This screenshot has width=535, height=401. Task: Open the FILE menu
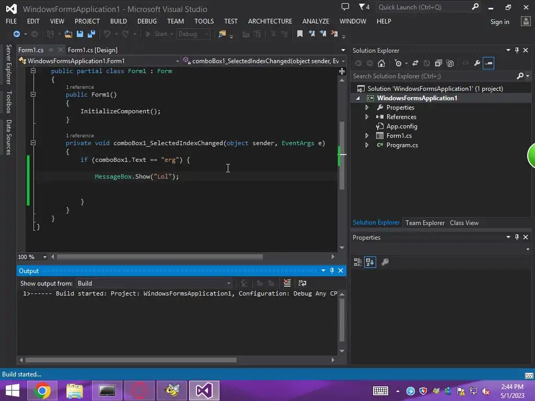(x=11, y=21)
